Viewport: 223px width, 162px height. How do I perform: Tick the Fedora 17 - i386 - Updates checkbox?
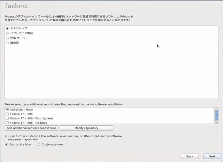click(x=7, y=123)
